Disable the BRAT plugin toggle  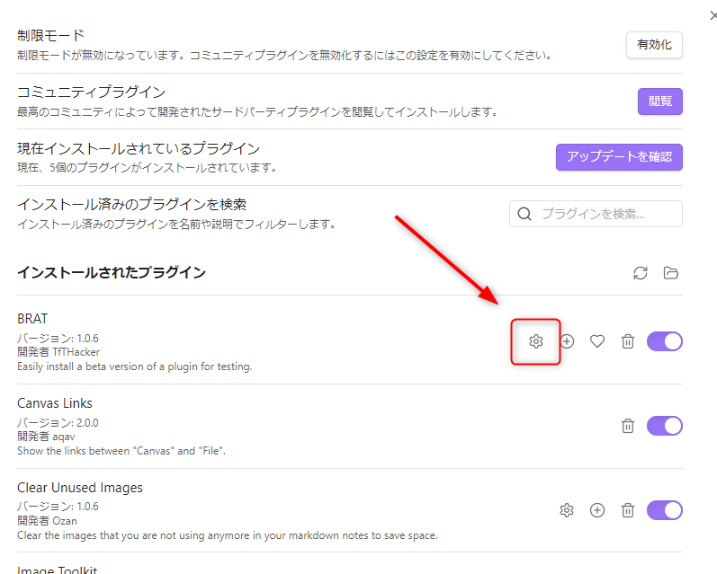pyautogui.click(x=665, y=341)
